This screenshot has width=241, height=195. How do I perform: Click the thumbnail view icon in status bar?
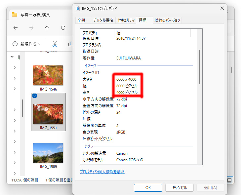(229, 180)
